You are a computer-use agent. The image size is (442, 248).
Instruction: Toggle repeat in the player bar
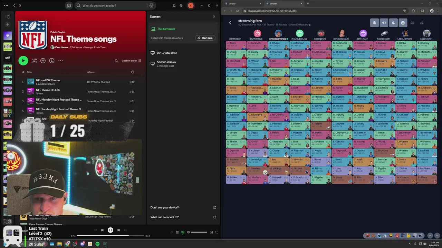pyautogui.click(x=126, y=230)
